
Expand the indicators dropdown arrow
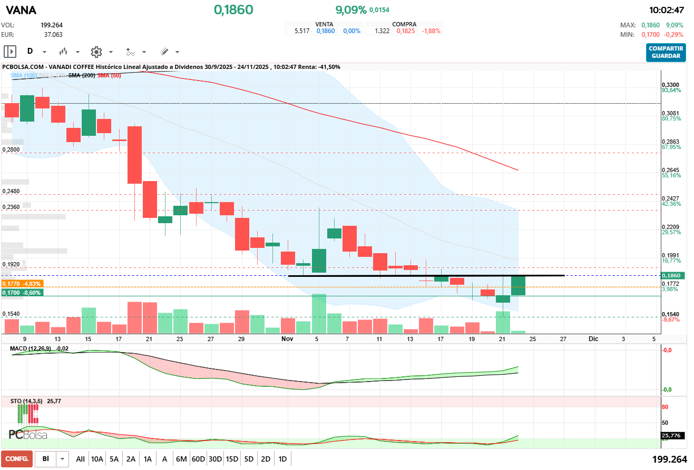tap(144, 52)
